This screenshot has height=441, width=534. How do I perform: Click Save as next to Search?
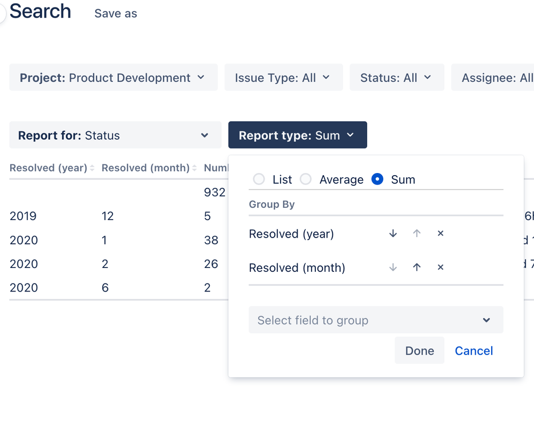pos(115,14)
